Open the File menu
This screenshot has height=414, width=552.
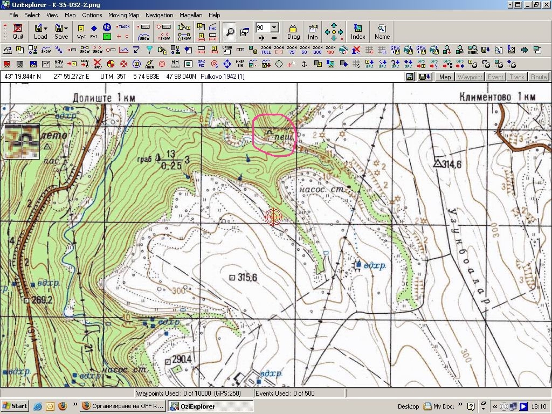pos(13,15)
